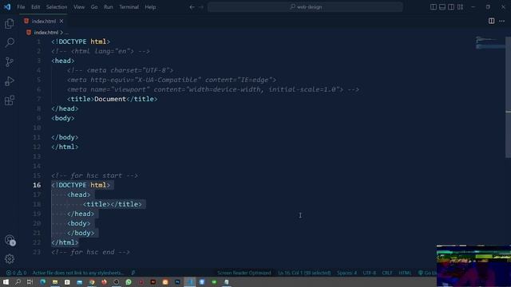Open the Explorer view in activity bar
Viewport: 511px width, 287px height.
10,23
